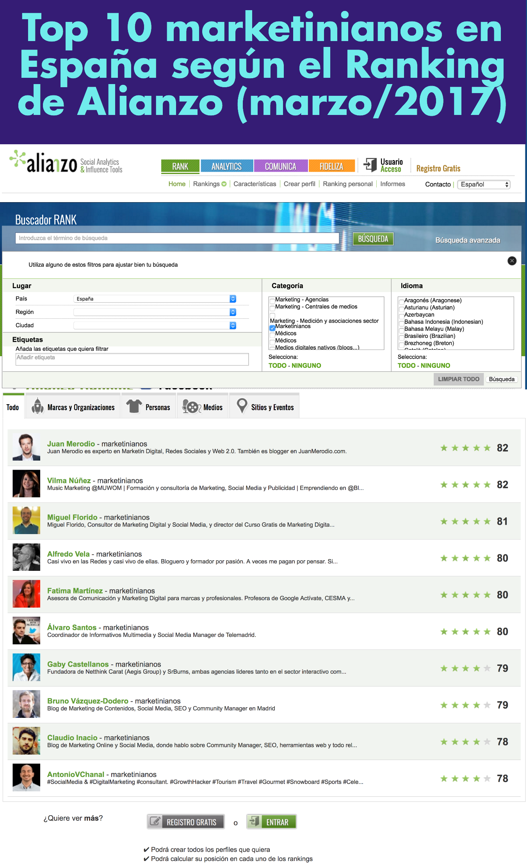This screenshot has width=527, height=868.
Task: Click AntonioVChanal's profile photo
Action: coord(26,778)
